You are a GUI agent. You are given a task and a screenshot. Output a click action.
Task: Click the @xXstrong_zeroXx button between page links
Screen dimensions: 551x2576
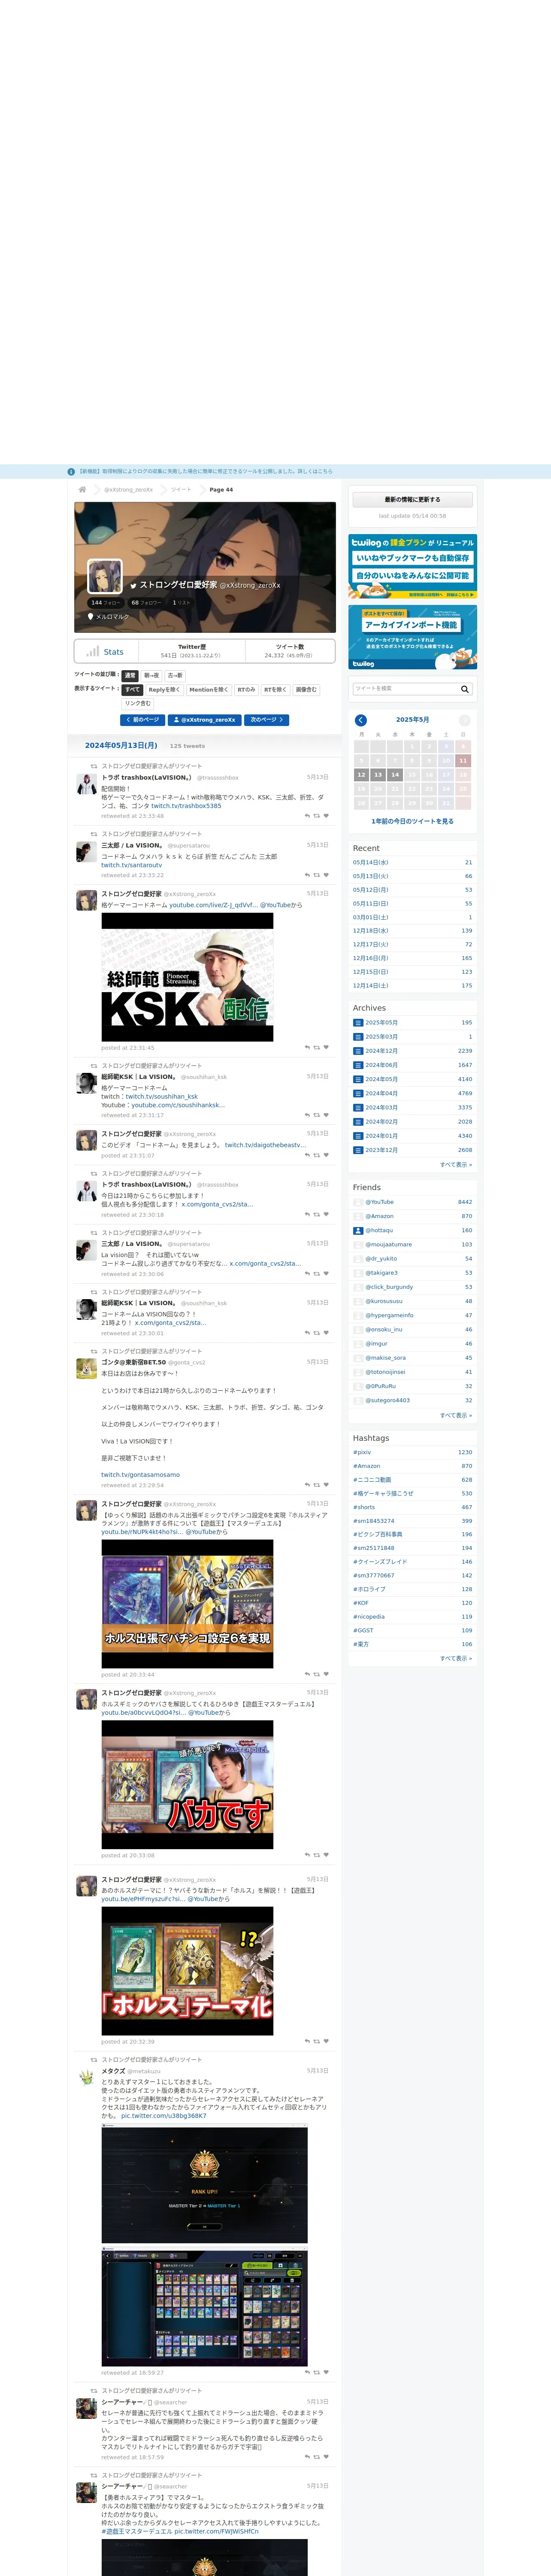click(x=205, y=720)
